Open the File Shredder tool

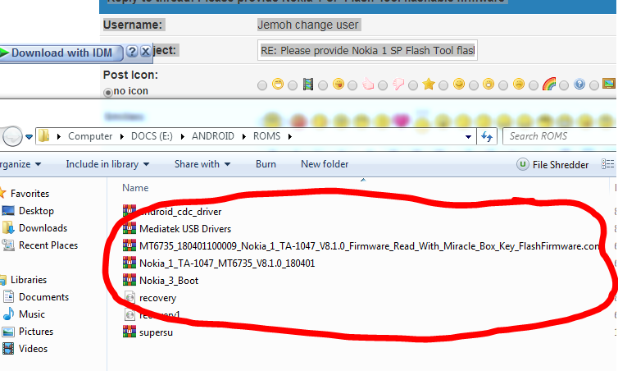[552, 165]
